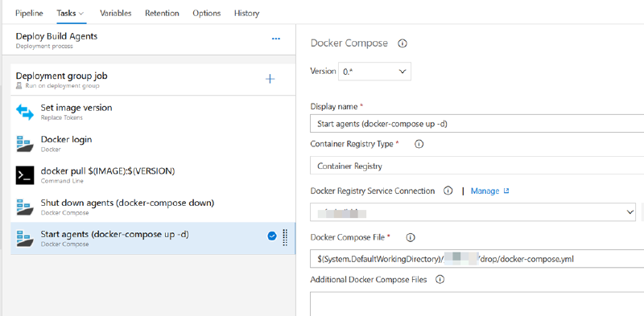The width and height of the screenshot is (644, 316).
Task: Switch to the Variables tab
Action: coord(116,13)
